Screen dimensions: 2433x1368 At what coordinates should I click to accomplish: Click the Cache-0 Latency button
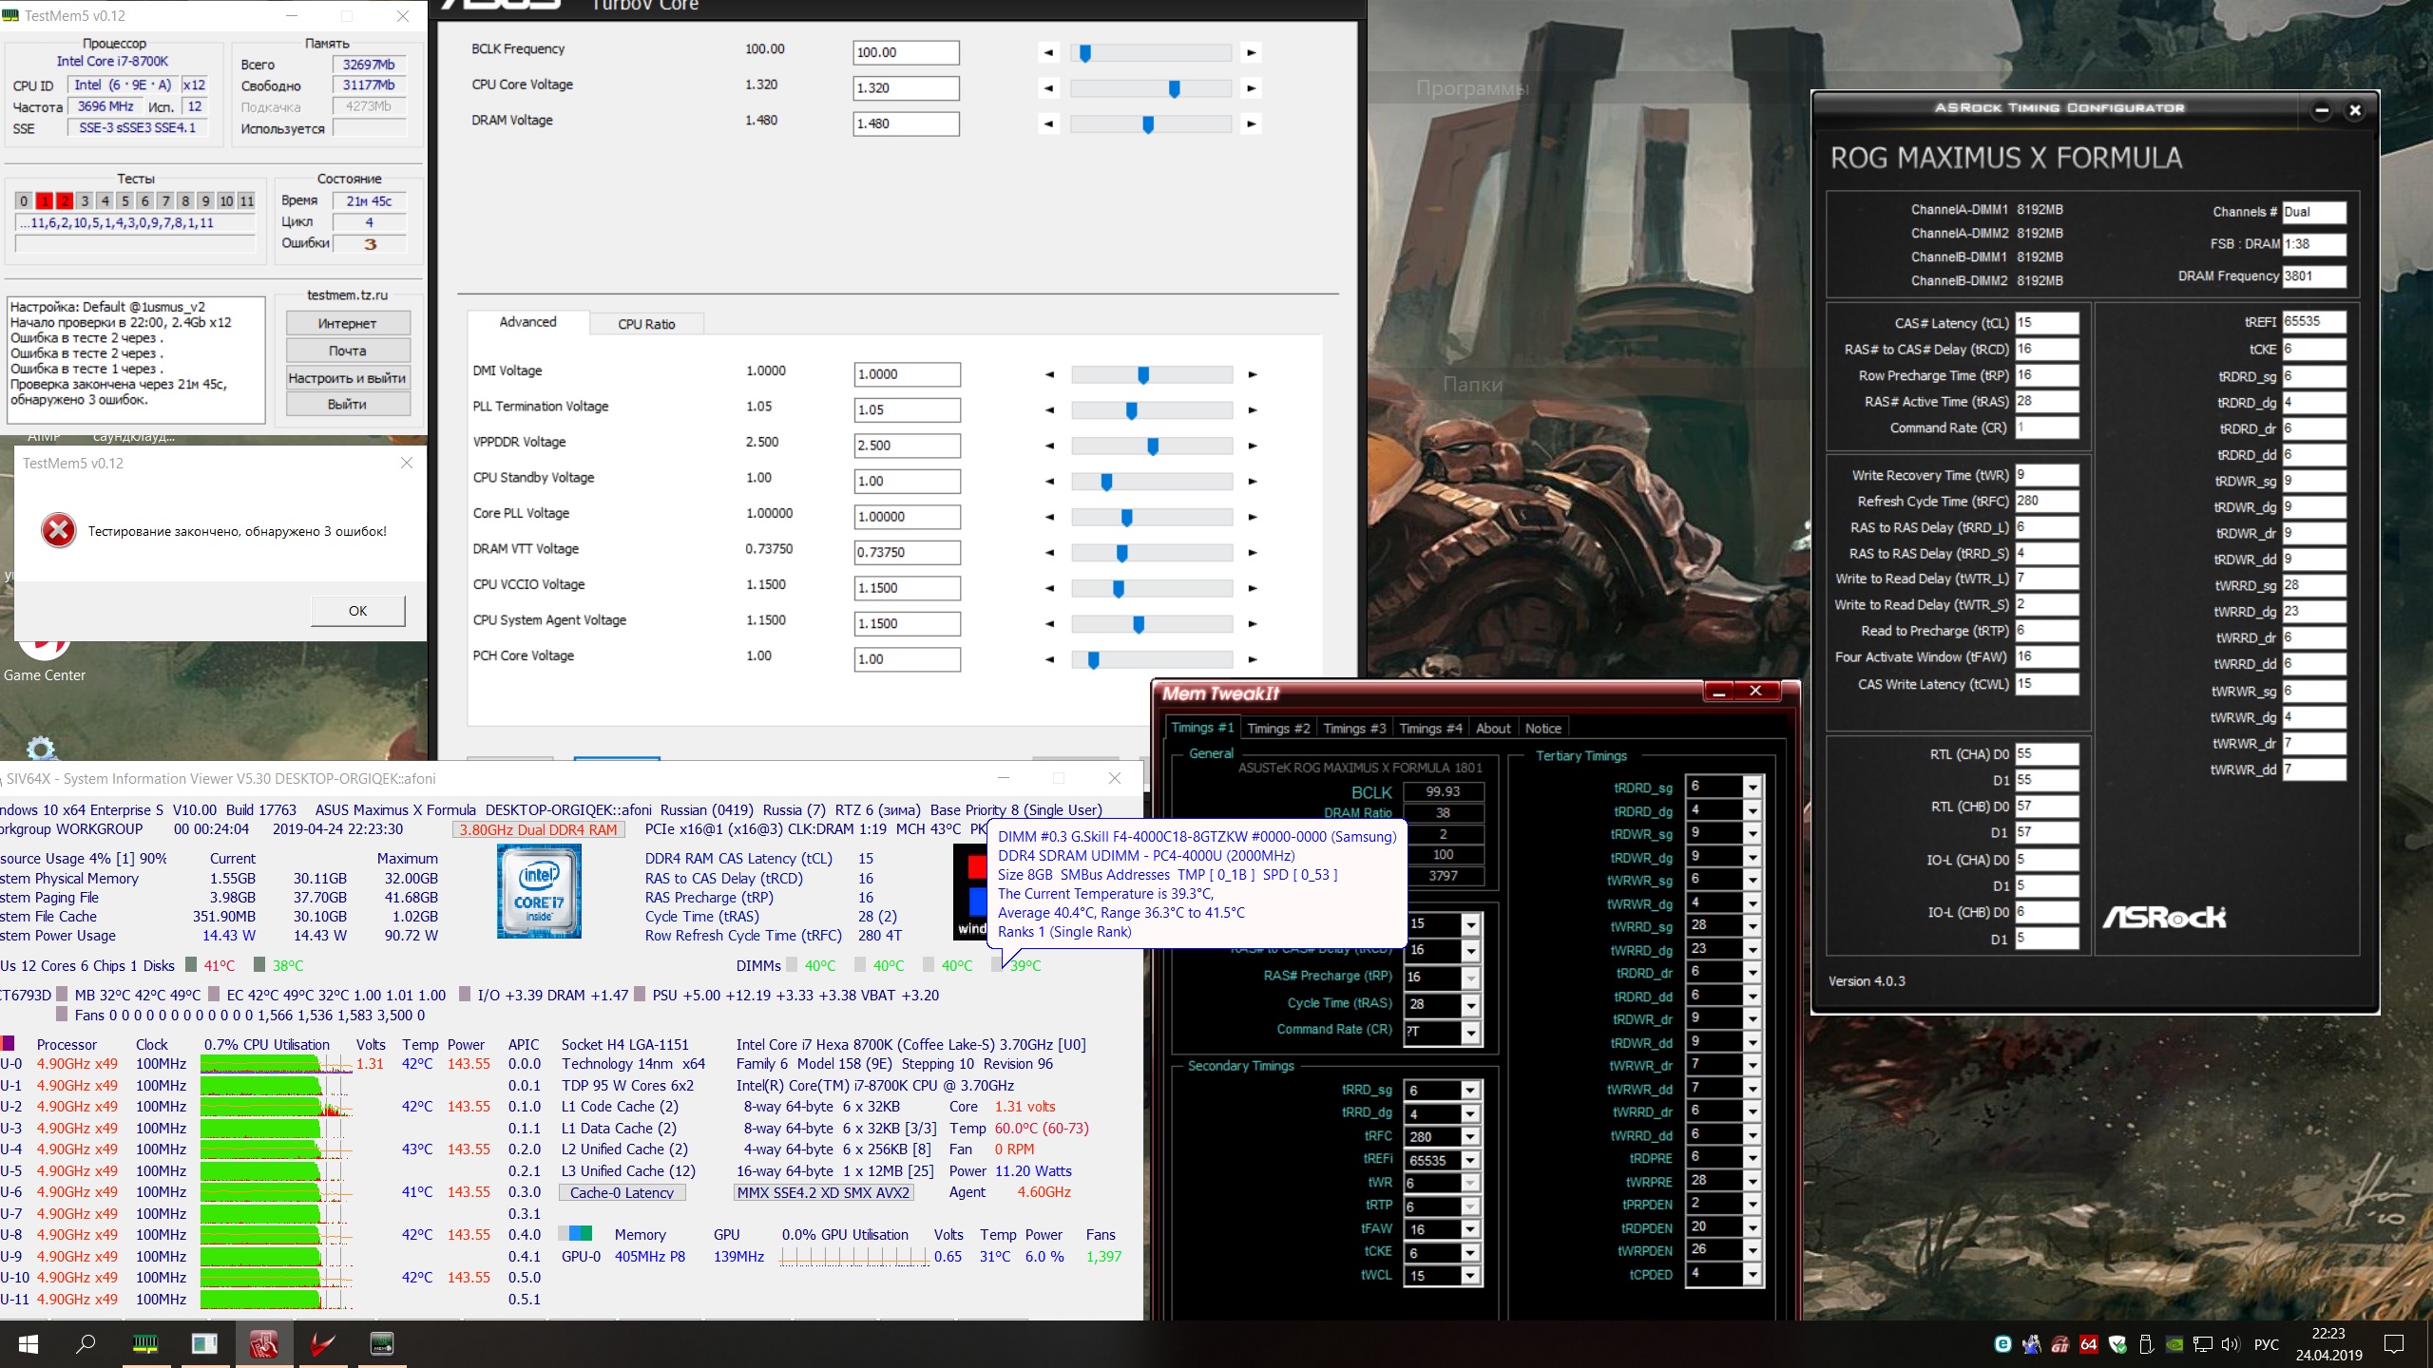622,1192
